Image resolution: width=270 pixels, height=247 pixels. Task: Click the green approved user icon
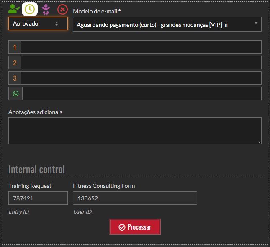[x=14, y=9]
